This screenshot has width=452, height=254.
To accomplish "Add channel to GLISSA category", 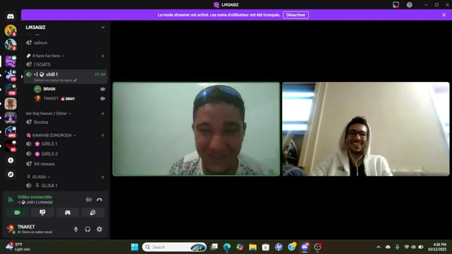I will coord(103,177).
